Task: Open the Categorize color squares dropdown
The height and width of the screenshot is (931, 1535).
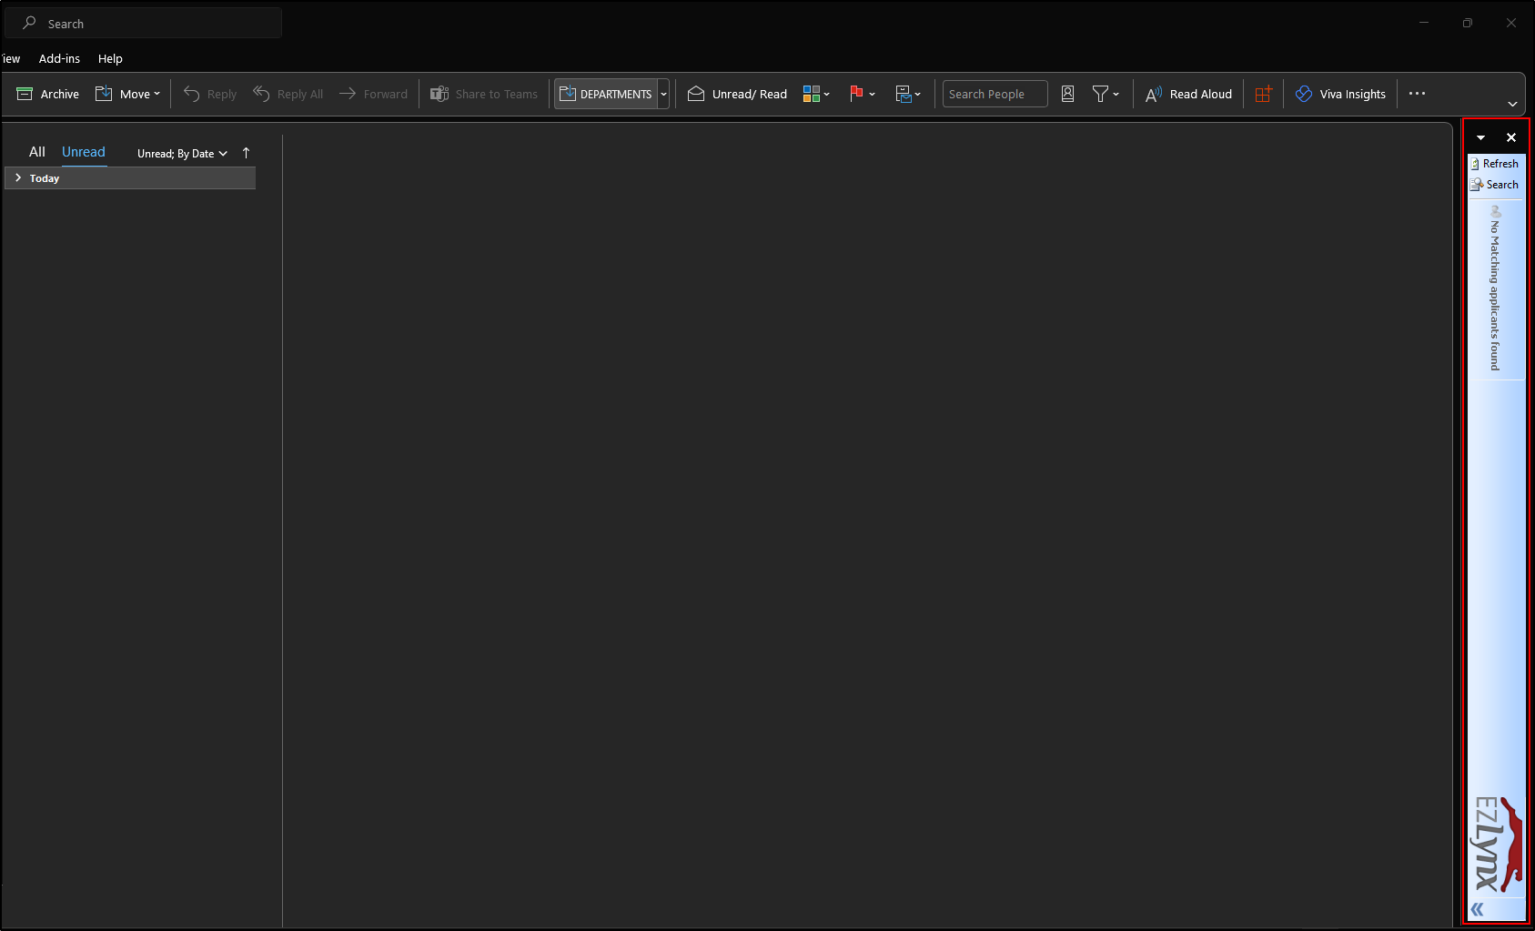Action: (816, 94)
